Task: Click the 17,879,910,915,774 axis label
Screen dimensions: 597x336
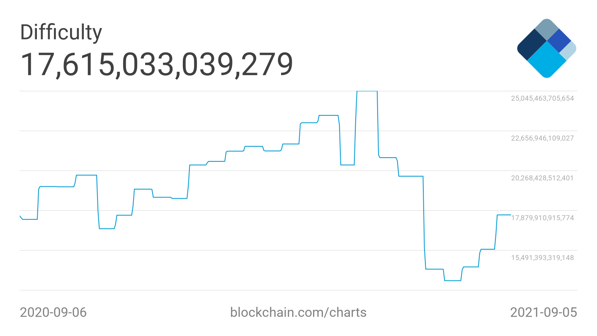Action: (542, 218)
